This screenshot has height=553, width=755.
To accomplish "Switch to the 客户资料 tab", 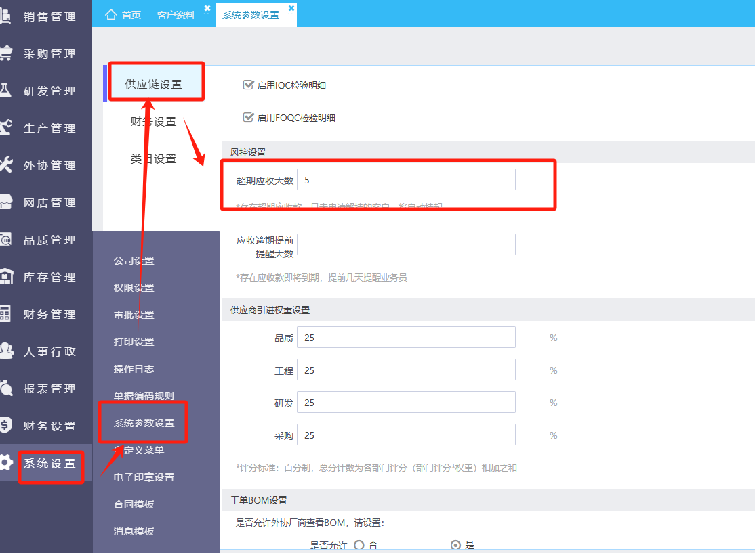I will coord(176,15).
